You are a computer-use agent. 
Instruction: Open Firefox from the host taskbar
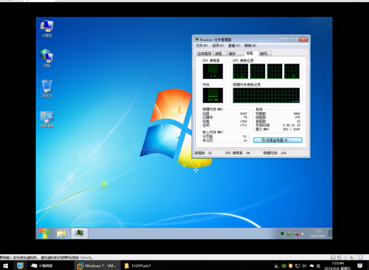[20, 266]
